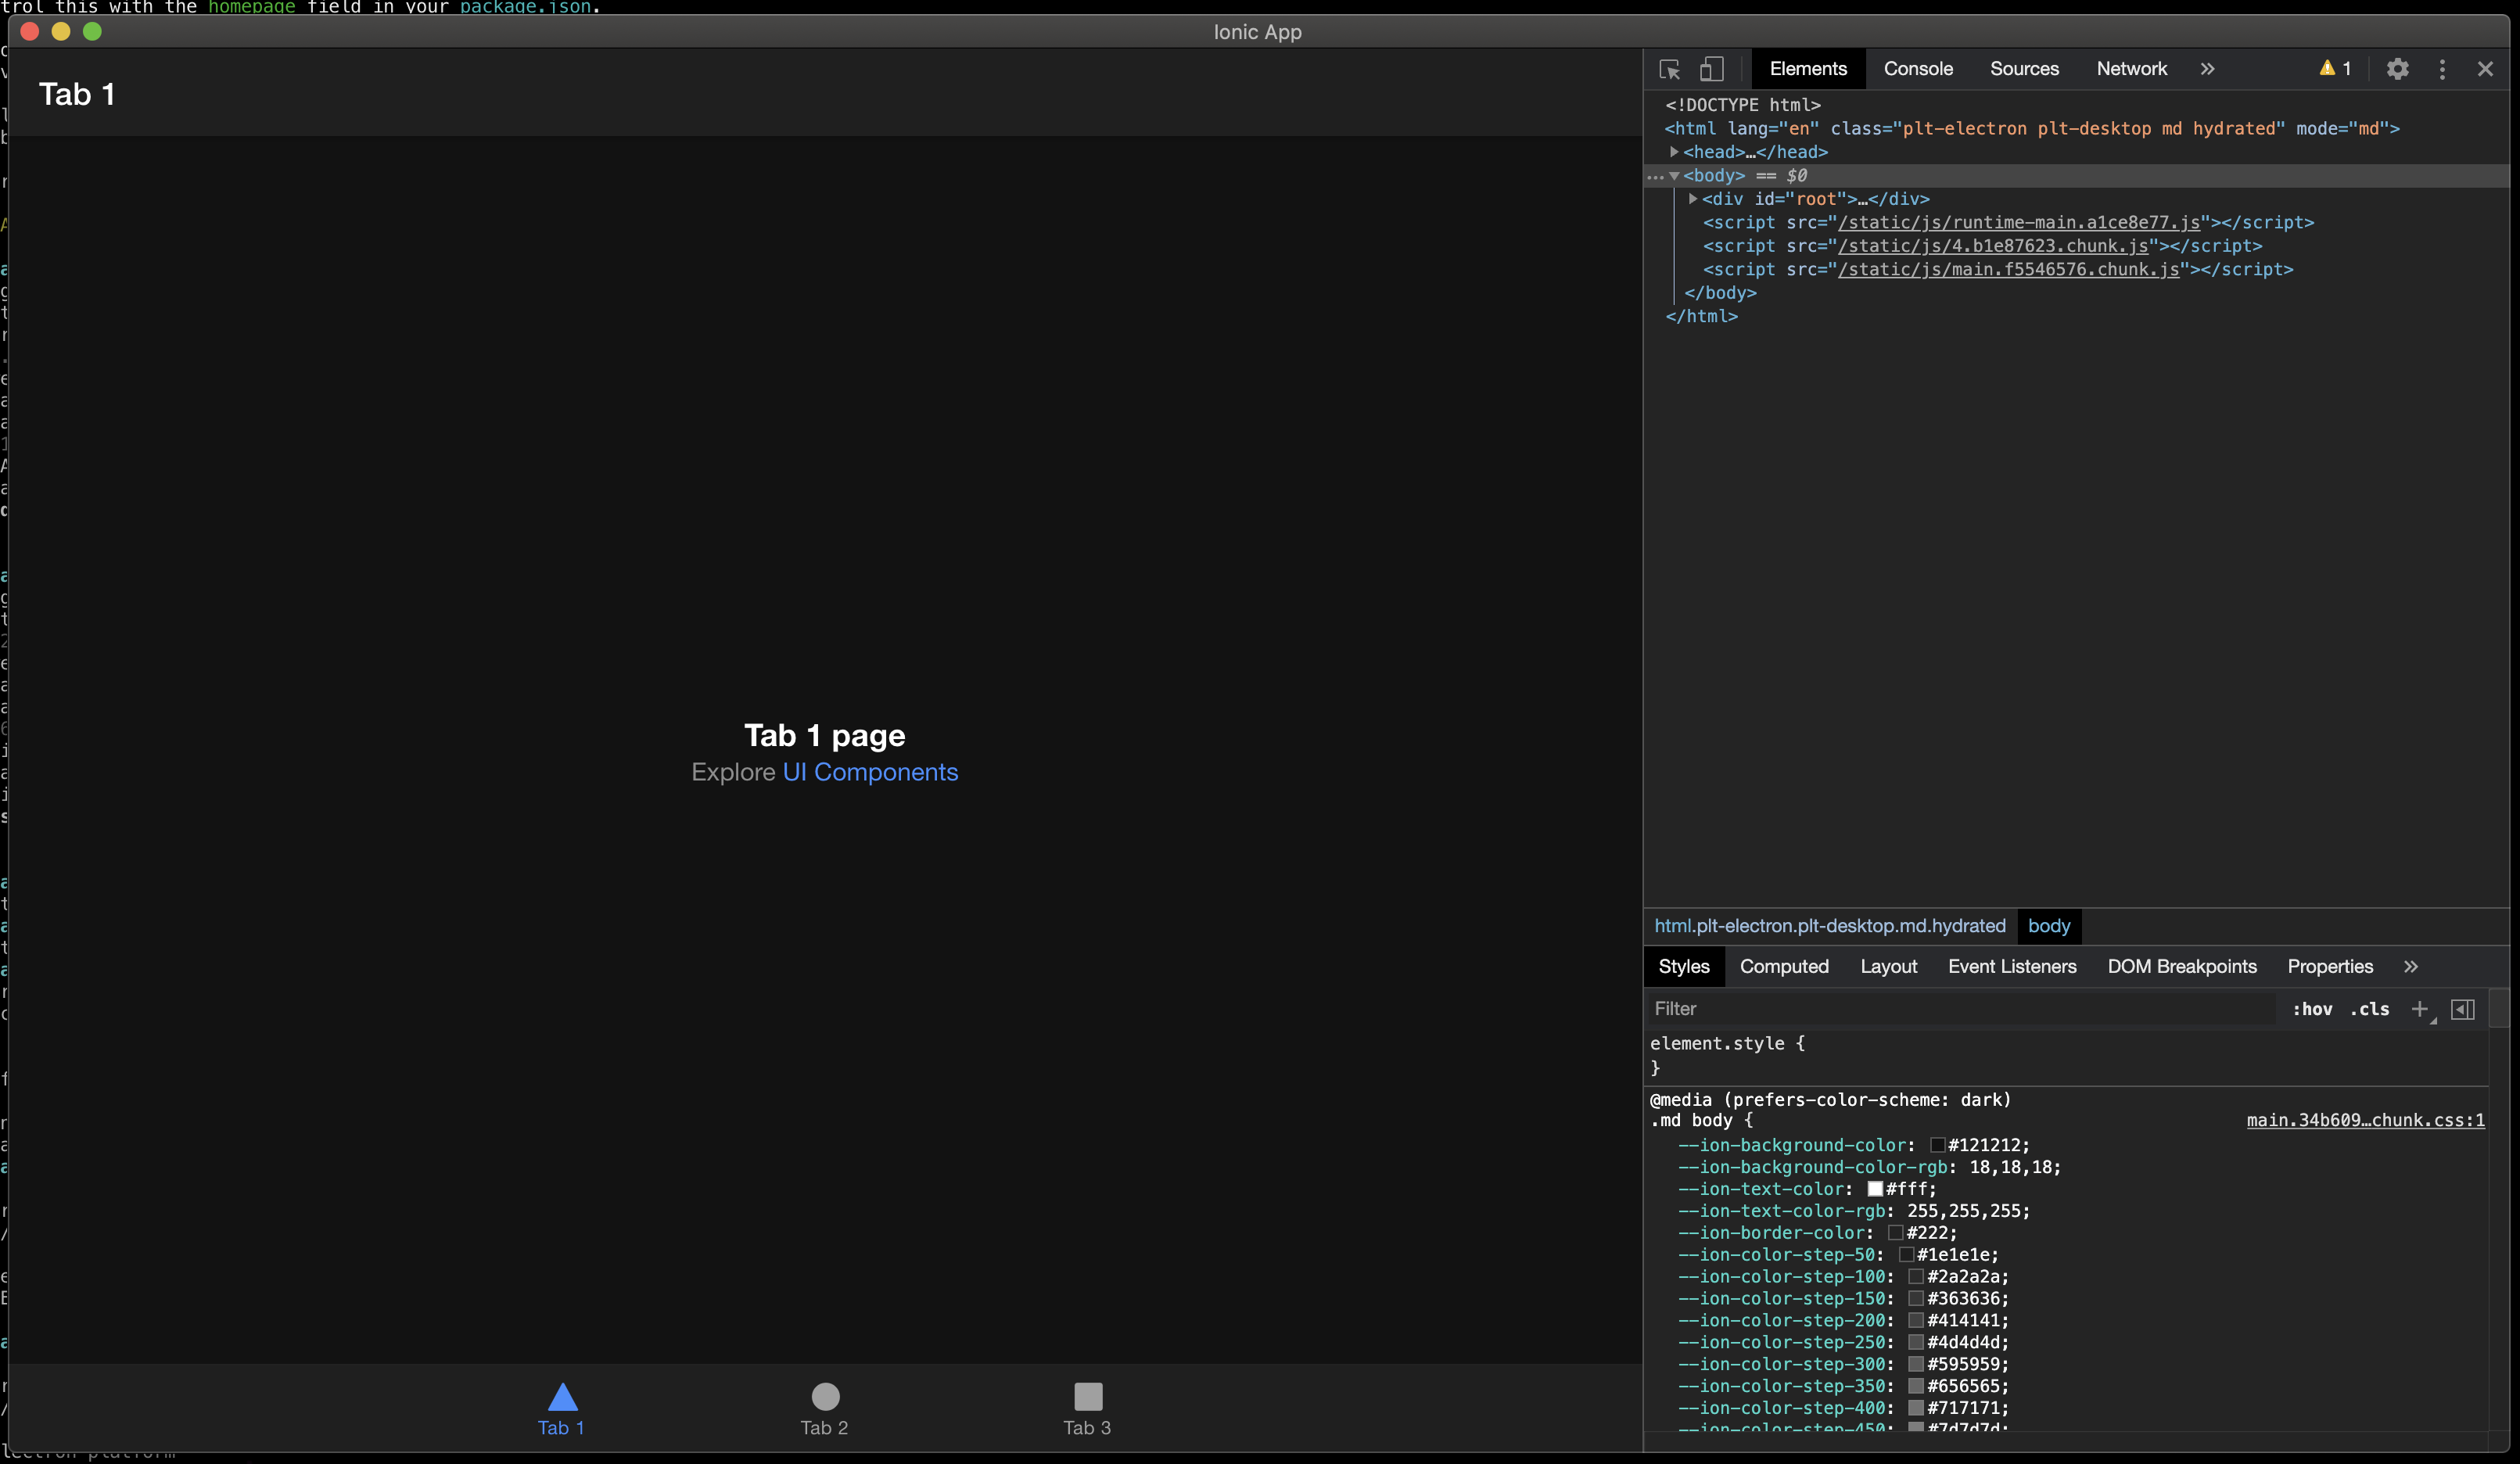Image resolution: width=2520 pixels, height=1464 pixels.
Task: Open 4.b1e87623.chunk.js script link
Action: pyautogui.click(x=1993, y=246)
